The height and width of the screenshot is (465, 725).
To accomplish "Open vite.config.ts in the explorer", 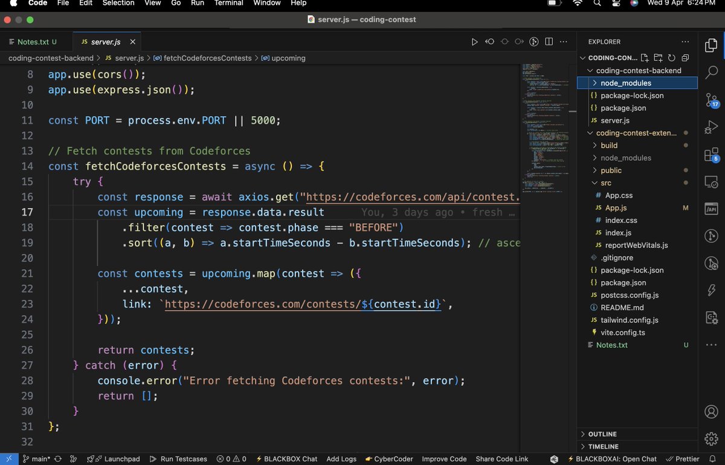I will tap(637, 333).
